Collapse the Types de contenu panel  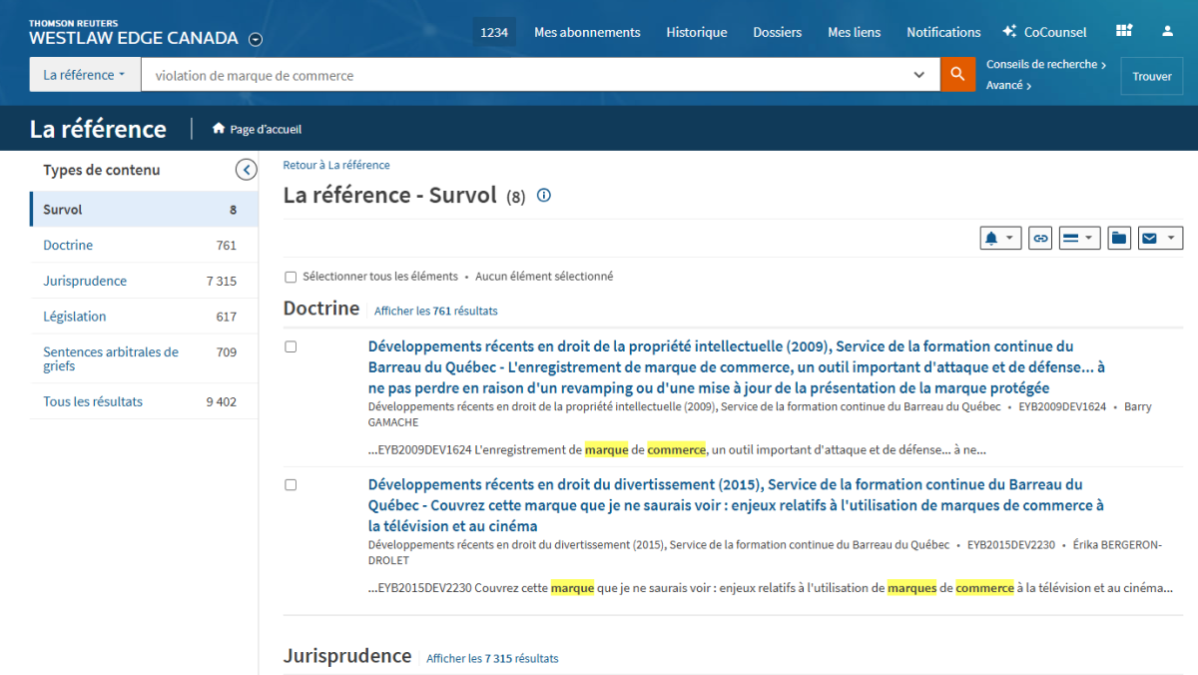pyautogui.click(x=246, y=170)
